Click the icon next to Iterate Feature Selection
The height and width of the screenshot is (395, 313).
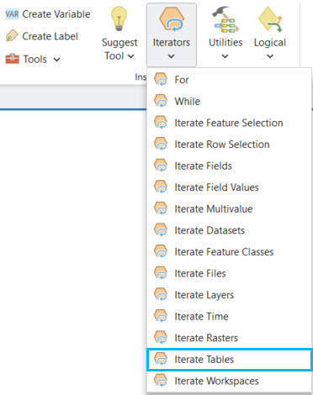coord(161,123)
